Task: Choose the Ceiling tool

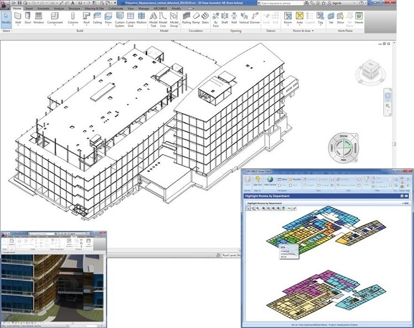Action: pyautogui.click(x=97, y=18)
